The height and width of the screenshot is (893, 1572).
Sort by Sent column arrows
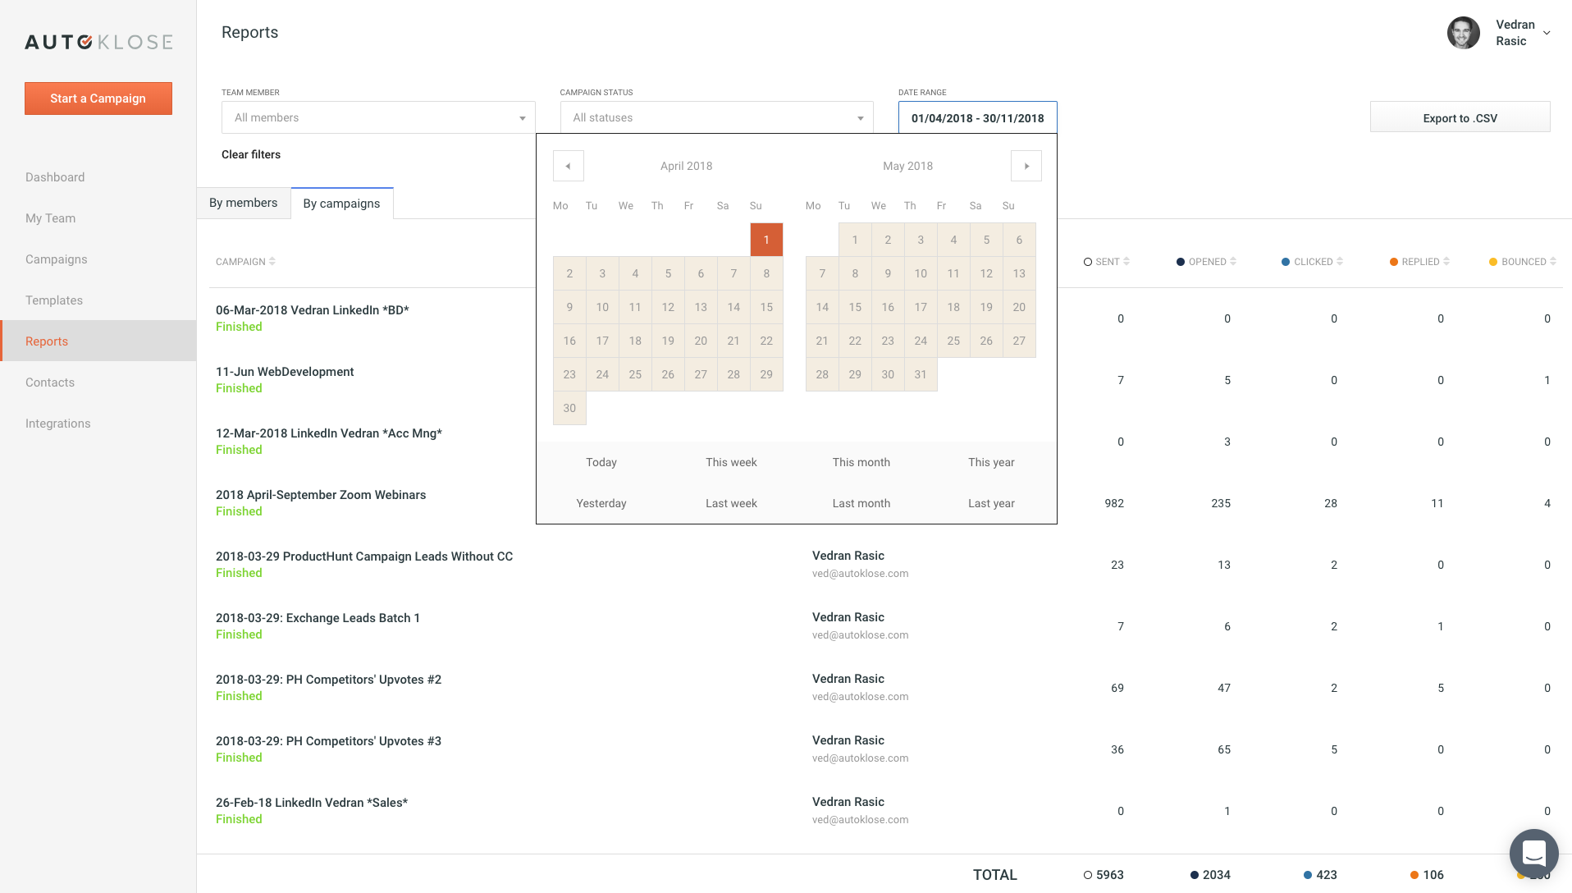[x=1126, y=262]
